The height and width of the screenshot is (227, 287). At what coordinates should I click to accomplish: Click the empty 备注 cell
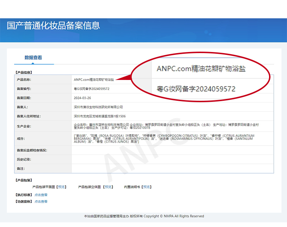pyautogui.click(x=172, y=168)
